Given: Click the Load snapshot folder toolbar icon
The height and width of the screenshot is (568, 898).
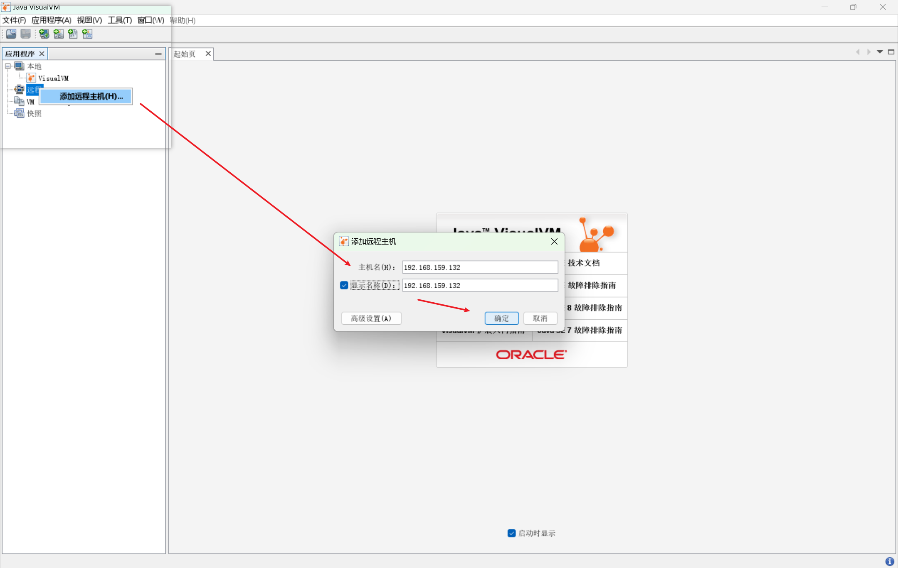Looking at the screenshot, I should click(x=11, y=34).
